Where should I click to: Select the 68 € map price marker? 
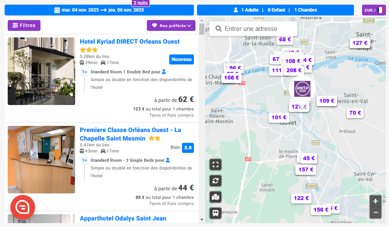(285, 39)
